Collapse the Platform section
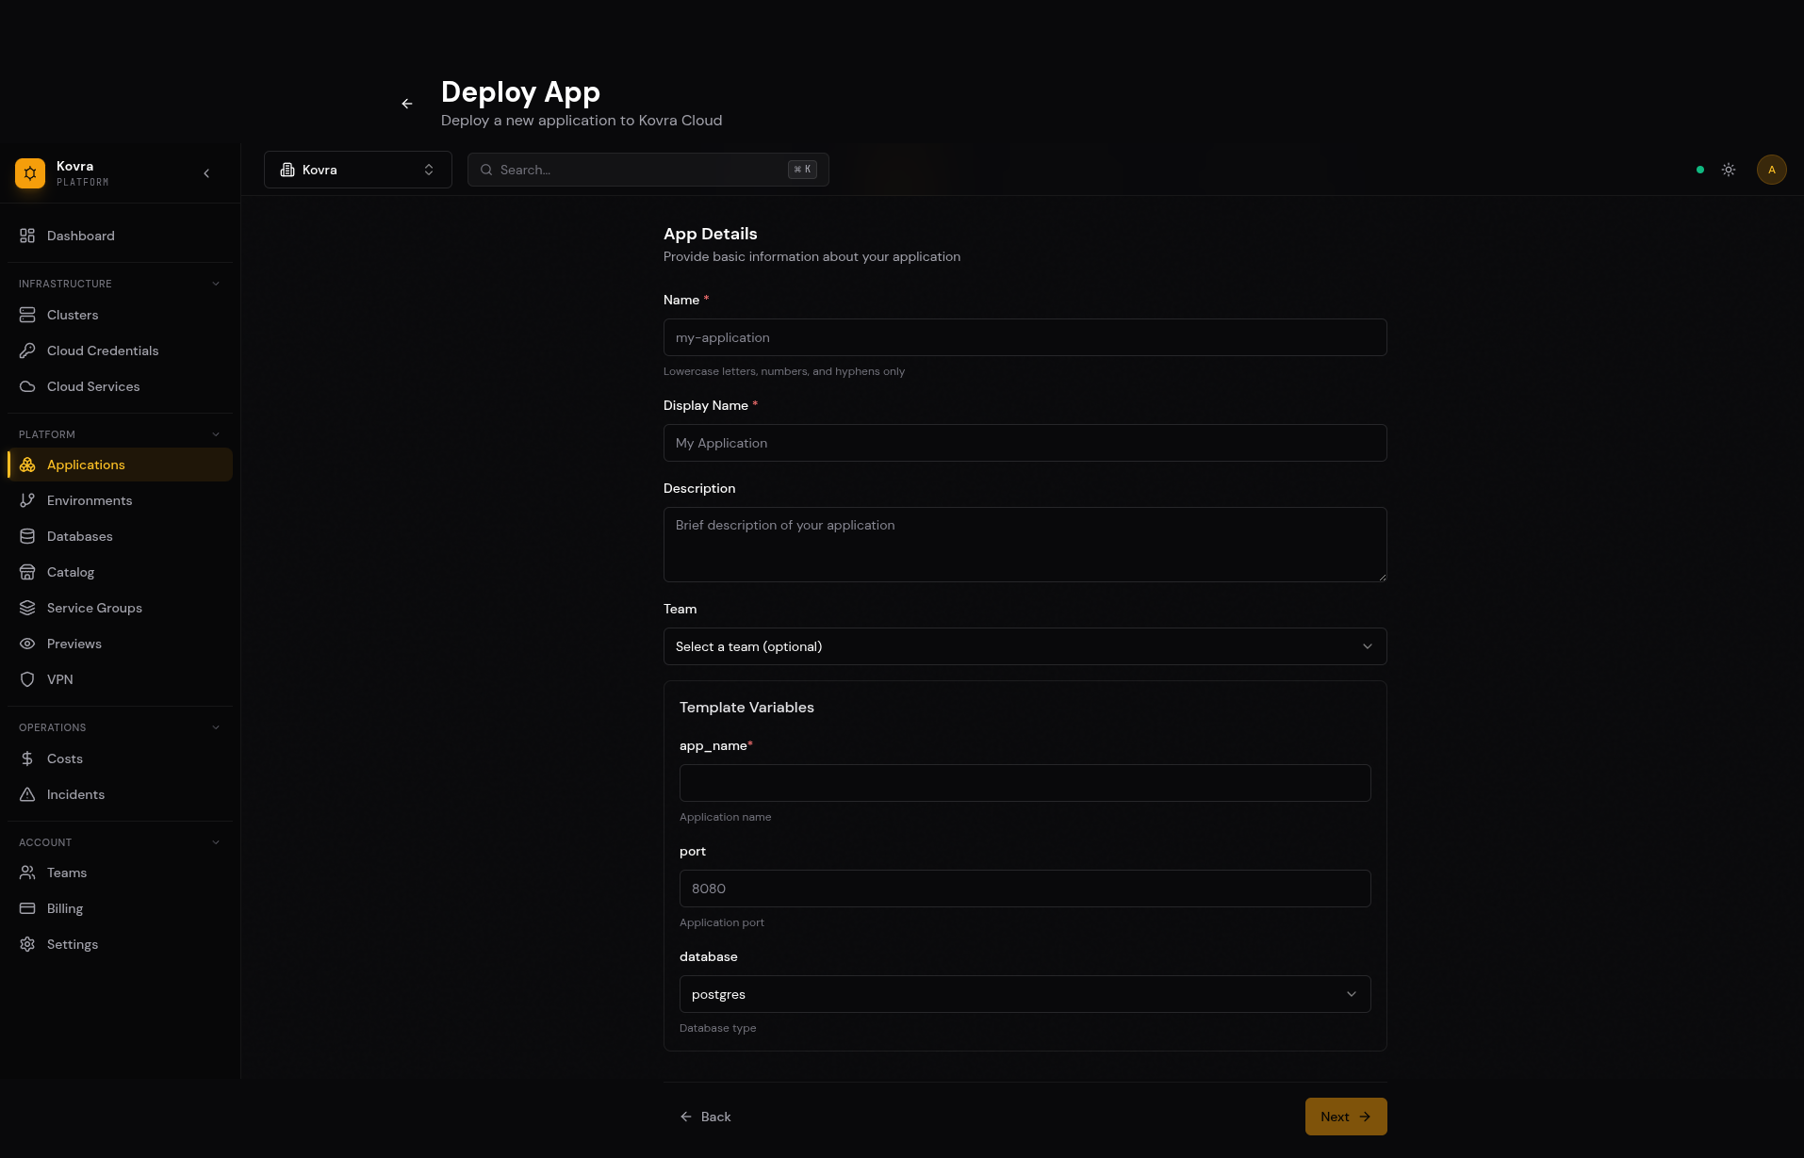Viewport: 1804px width, 1158px height. tap(216, 434)
